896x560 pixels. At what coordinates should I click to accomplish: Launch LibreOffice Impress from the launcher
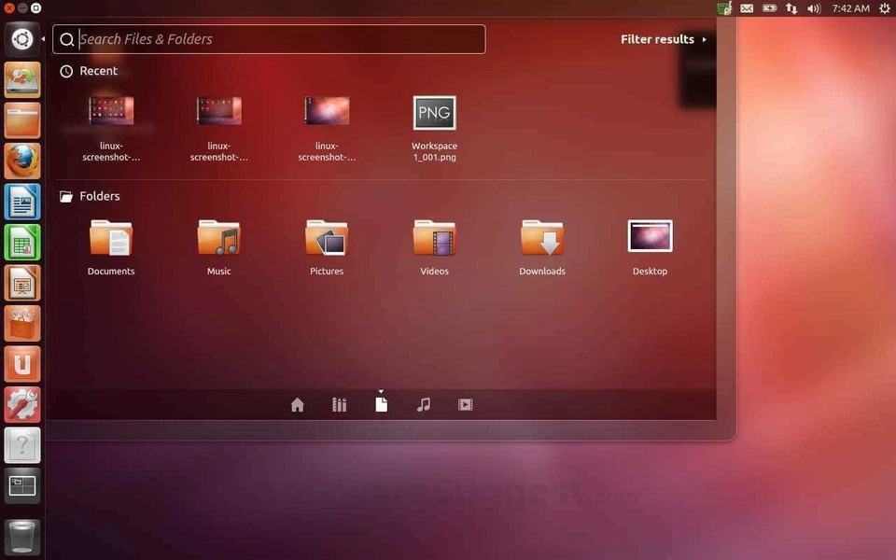click(x=21, y=282)
